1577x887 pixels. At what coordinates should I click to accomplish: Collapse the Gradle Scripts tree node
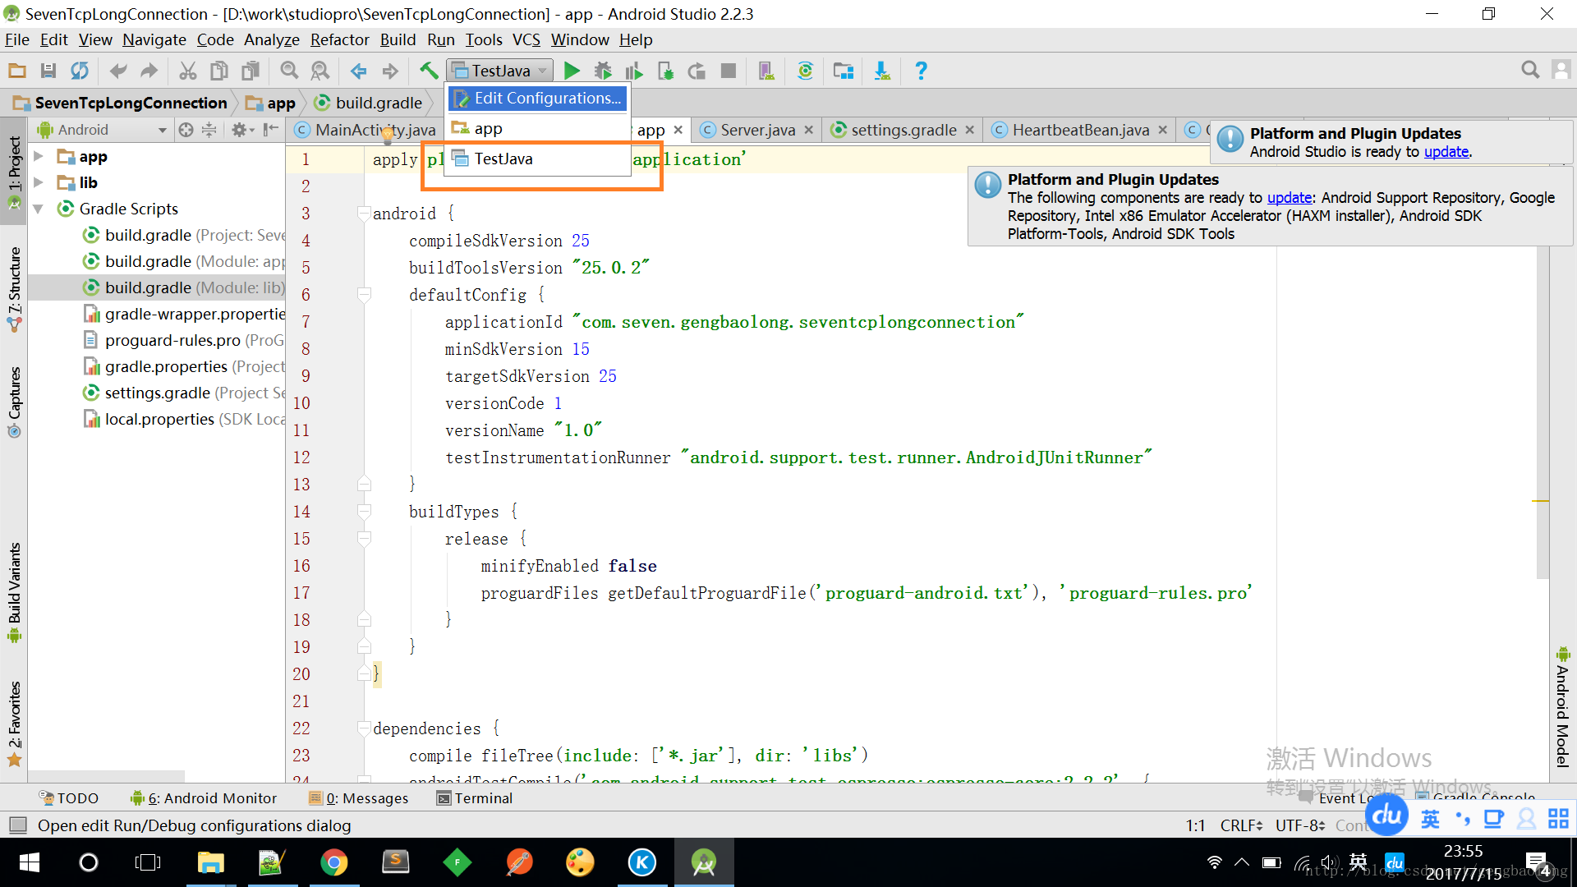tap(39, 209)
